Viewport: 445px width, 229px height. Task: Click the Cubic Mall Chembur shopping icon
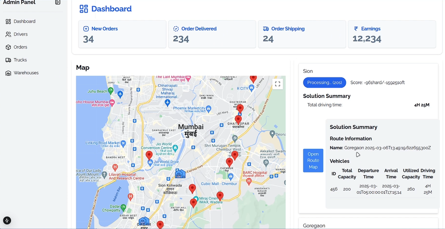[231, 176]
